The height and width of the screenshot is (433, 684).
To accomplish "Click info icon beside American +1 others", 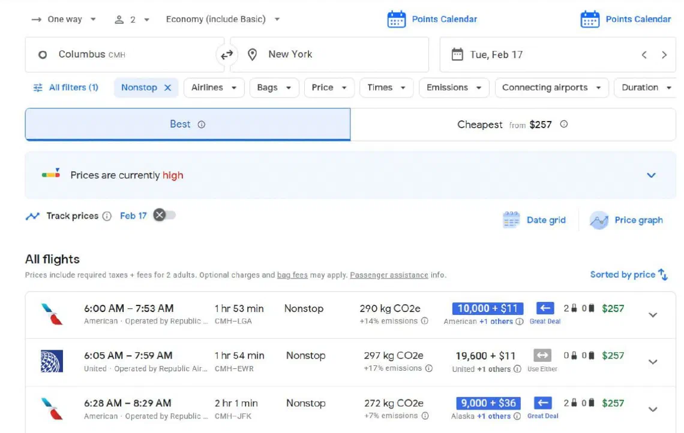I will (x=519, y=322).
